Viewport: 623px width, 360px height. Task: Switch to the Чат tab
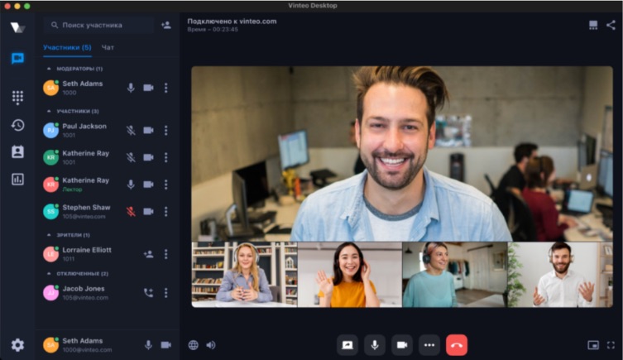pyautogui.click(x=108, y=47)
